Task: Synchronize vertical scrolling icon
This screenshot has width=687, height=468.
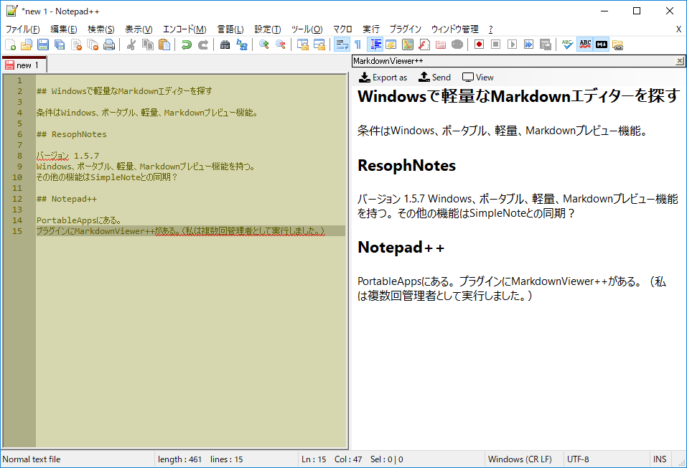Action: [x=303, y=45]
